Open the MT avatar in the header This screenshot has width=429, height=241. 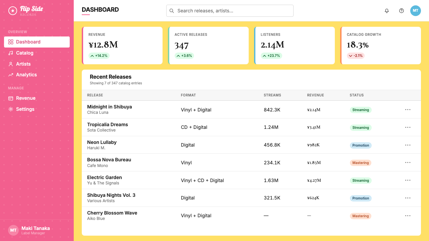[416, 11]
